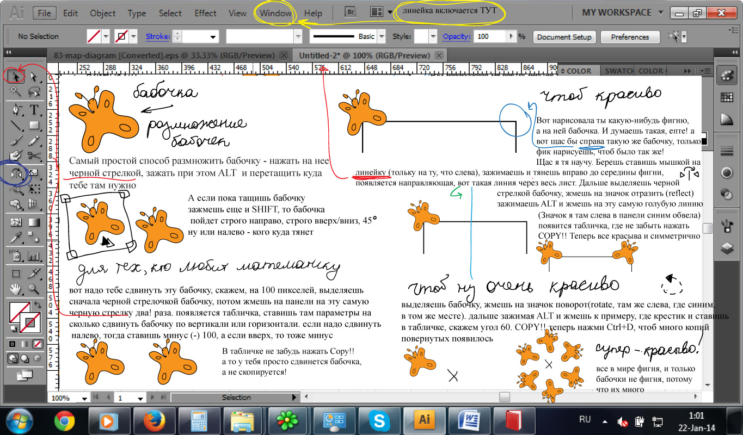Enable Draw Behind mode

coord(24,359)
